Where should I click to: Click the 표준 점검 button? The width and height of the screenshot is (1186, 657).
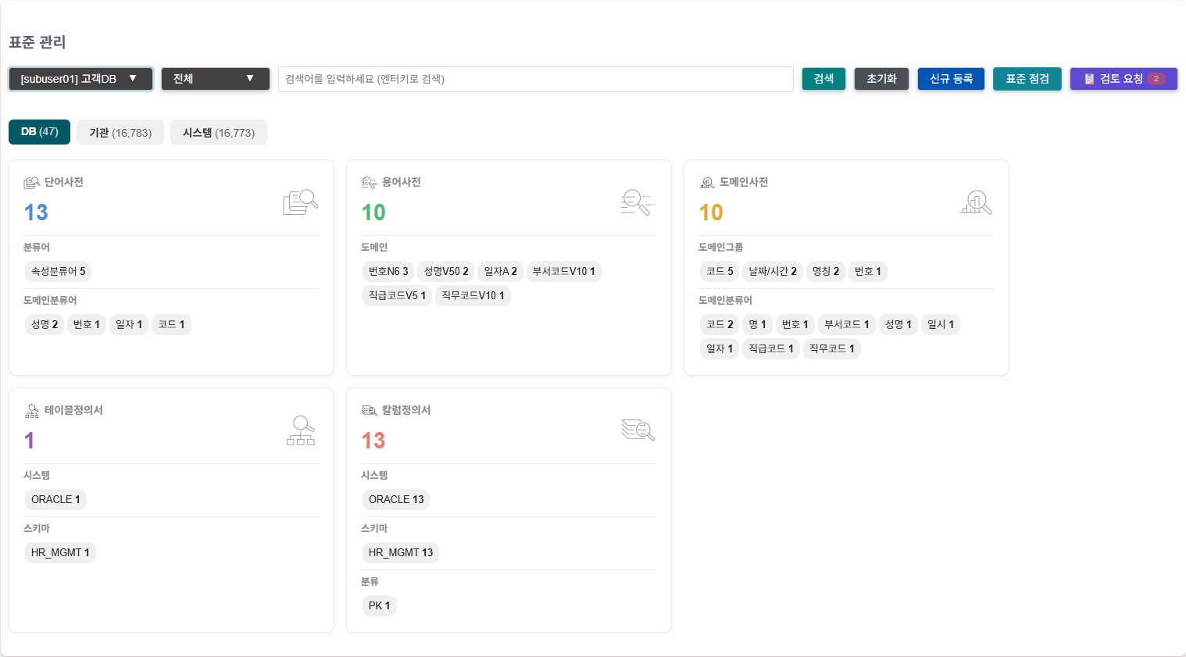point(1027,79)
